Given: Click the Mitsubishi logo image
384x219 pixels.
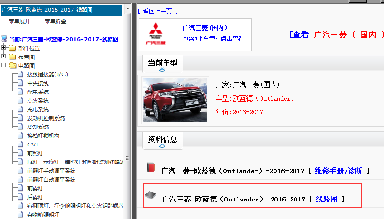Looking at the screenshot, I should click(x=156, y=34).
